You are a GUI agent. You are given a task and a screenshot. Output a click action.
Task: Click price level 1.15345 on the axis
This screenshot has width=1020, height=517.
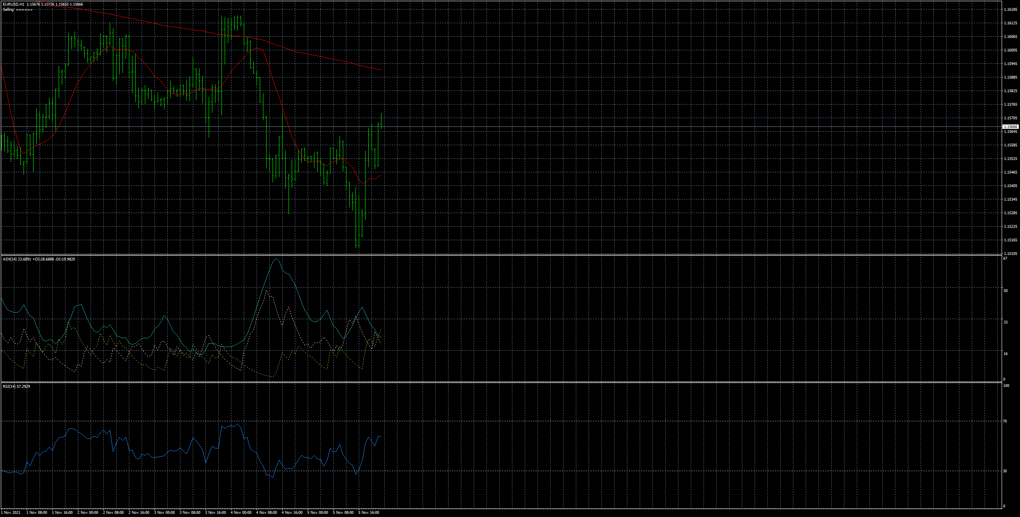1010,199
